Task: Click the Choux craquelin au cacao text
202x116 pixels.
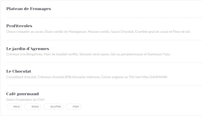Action: [x=25, y=32]
